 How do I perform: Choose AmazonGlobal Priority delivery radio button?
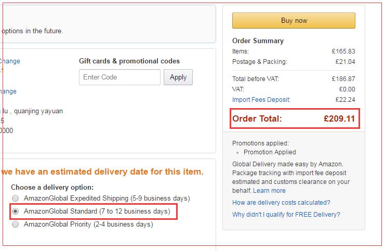[15, 224]
